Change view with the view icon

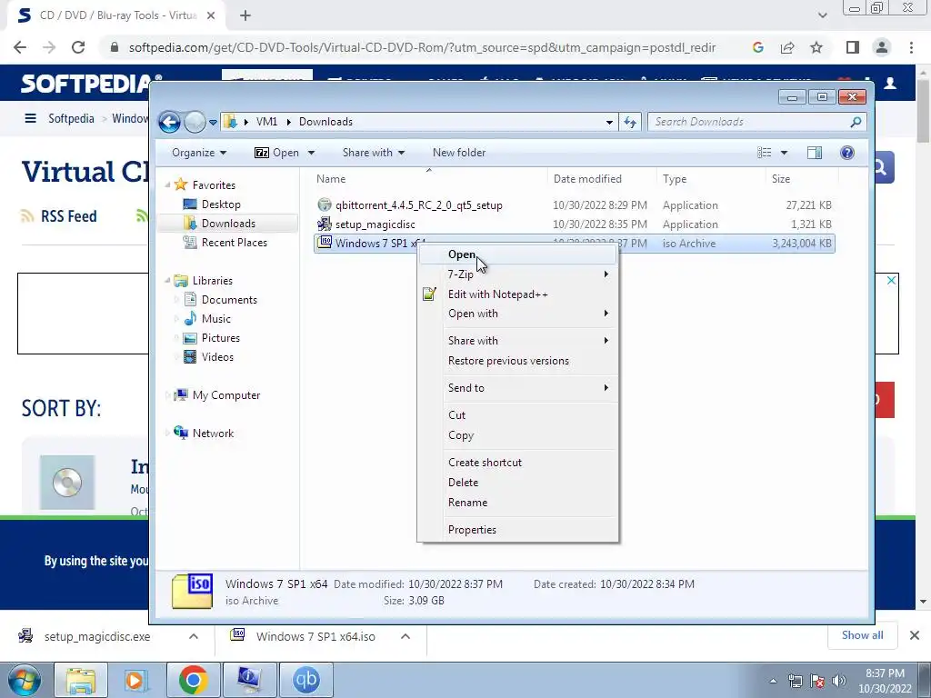pyautogui.click(x=764, y=153)
